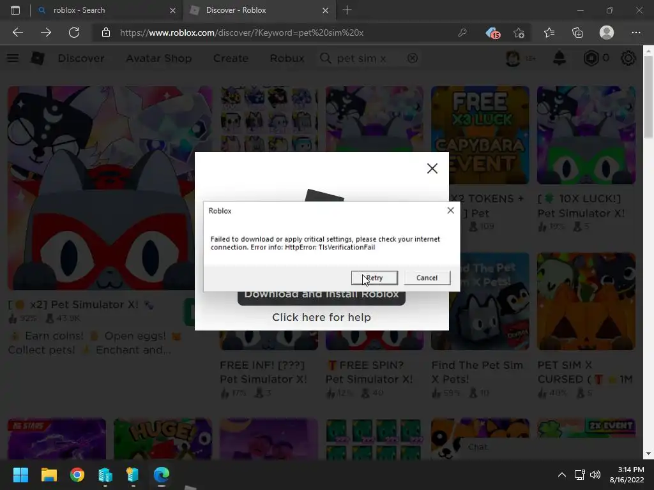Open the 10X LUCK! Pet Simulator X! game
The image size is (654, 490).
[x=586, y=135]
